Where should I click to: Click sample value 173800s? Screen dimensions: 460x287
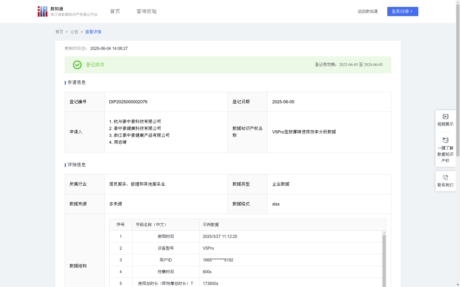(210, 284)
